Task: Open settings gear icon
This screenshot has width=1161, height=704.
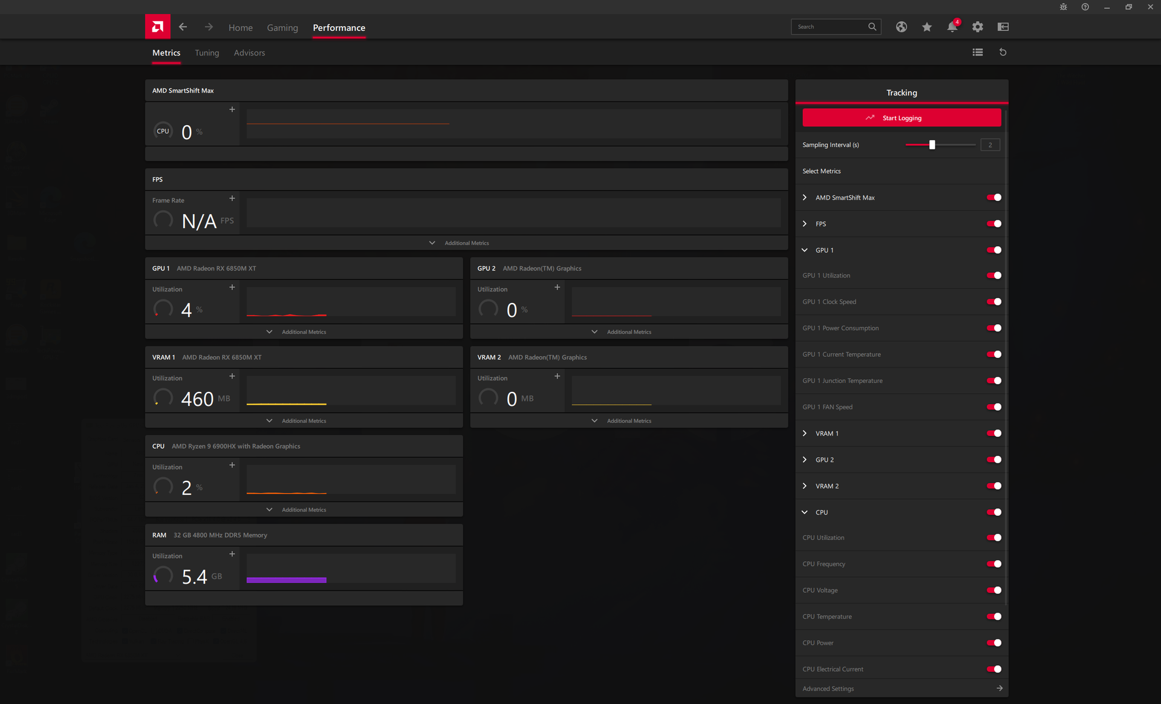Action: pyautogui.click(x=977, y=27)
